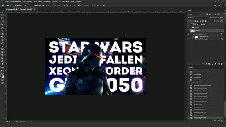226x127 pixels.
Task: Create a new group folder icon
Action: 216,64
